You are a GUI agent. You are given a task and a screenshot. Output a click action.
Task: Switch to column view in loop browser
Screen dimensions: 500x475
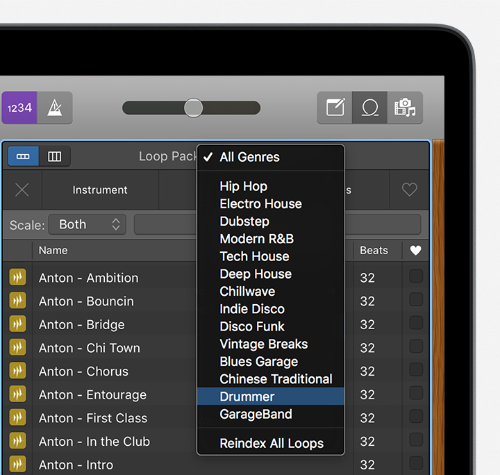point(55,156)
